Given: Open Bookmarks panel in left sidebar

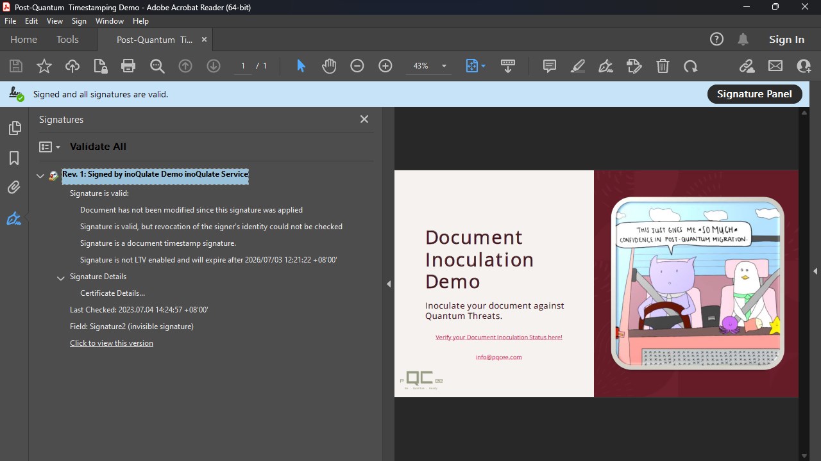Looking at the screenshot, I should point(14,158).
